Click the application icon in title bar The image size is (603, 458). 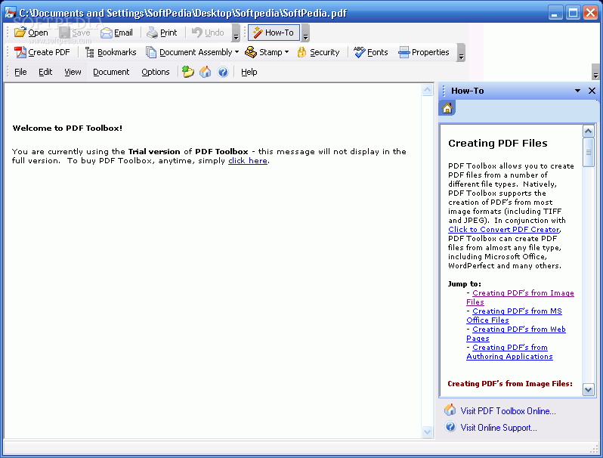[10, 12]
